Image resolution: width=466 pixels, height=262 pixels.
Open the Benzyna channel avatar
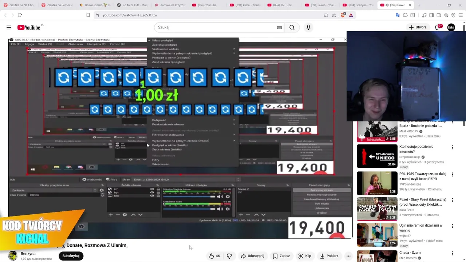point(13,256)
